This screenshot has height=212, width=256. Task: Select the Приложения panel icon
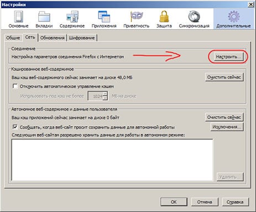[104, 17]
